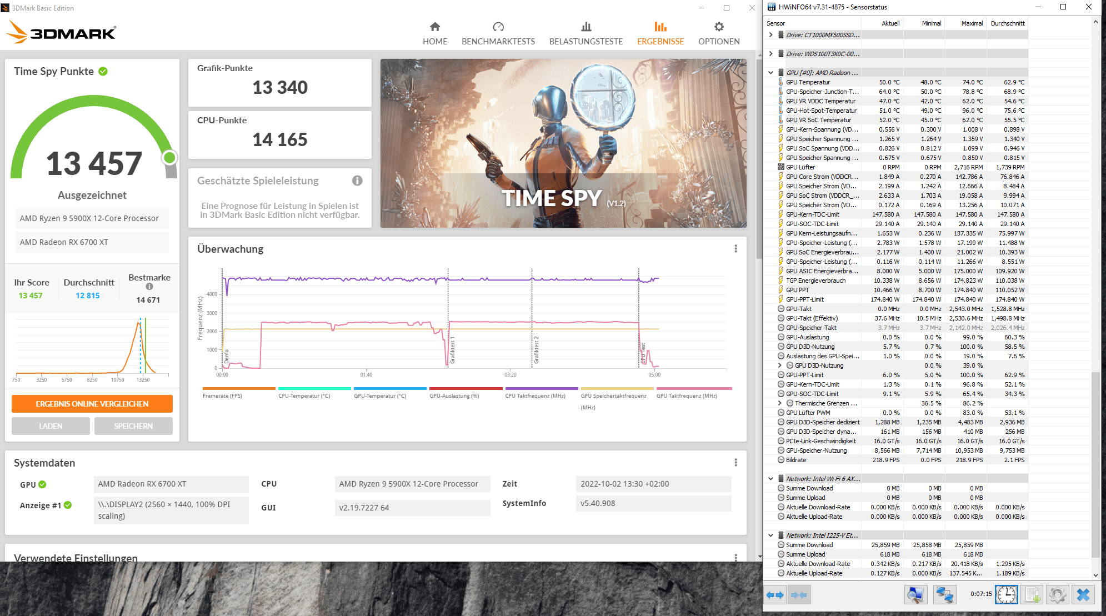
Task: Click the blue X close sensors icon
Action: [x=1083, y=595]
